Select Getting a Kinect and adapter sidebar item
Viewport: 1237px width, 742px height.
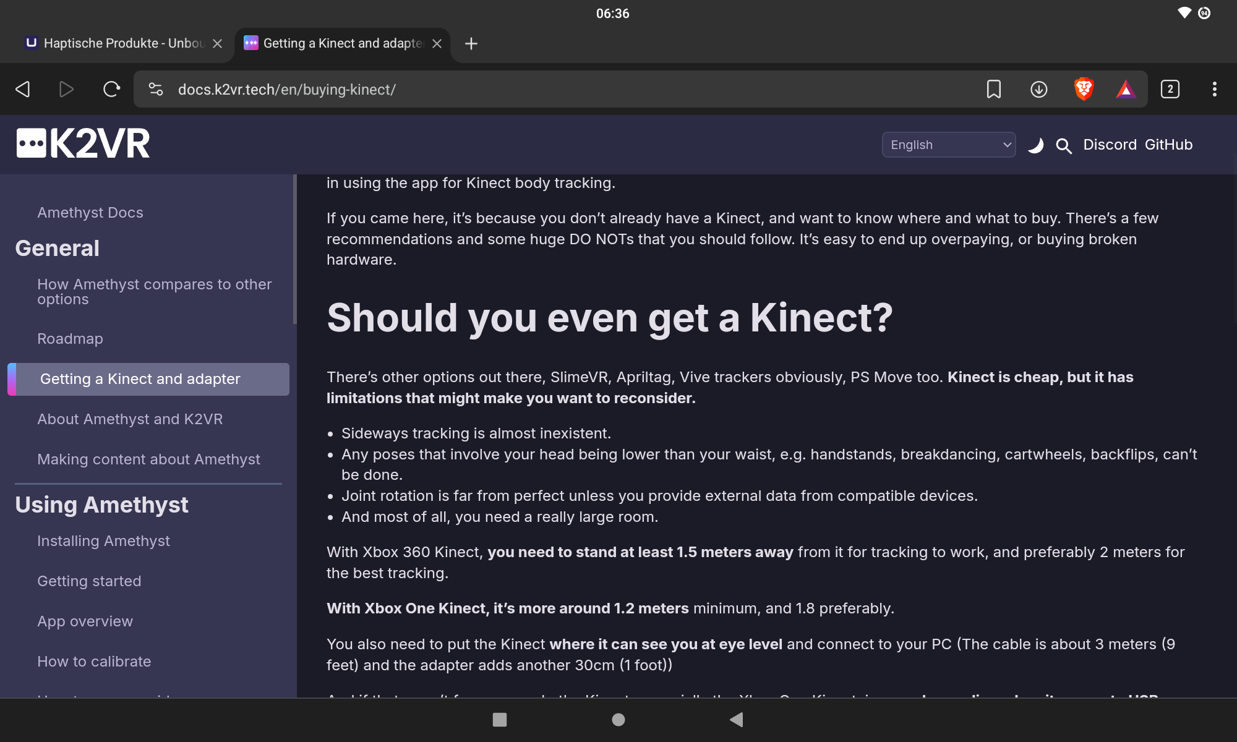click(x=148, y=379)
